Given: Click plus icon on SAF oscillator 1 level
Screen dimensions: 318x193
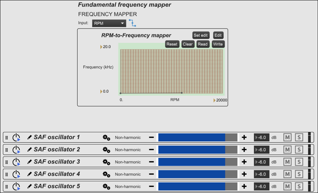Looking at the screenshot, I should point(244,137).
